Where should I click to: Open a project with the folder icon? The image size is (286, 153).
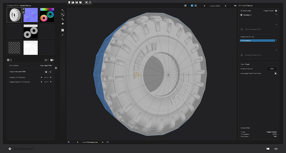pos(73,2)
